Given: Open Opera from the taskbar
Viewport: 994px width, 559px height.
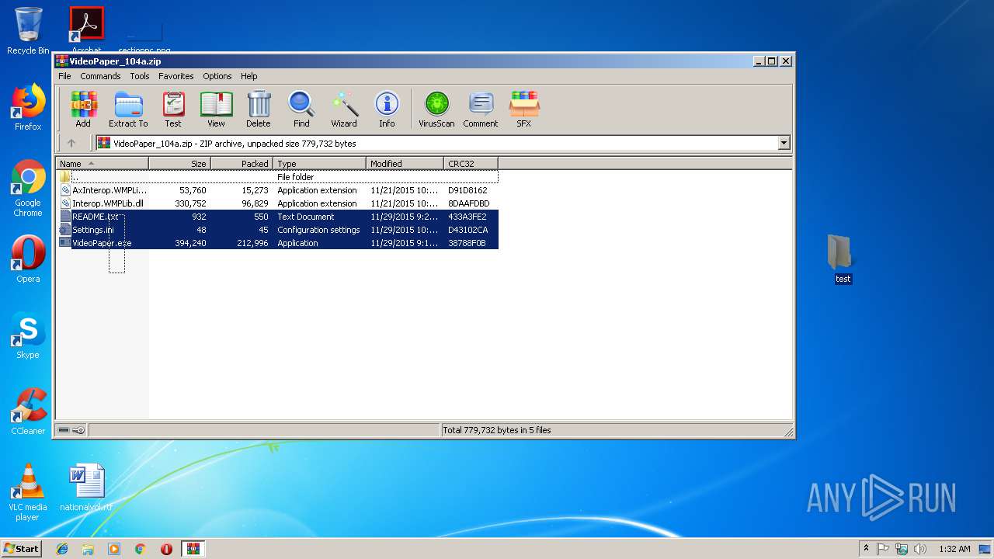Looking at the screenshot, I should click(x=166, y=549).
